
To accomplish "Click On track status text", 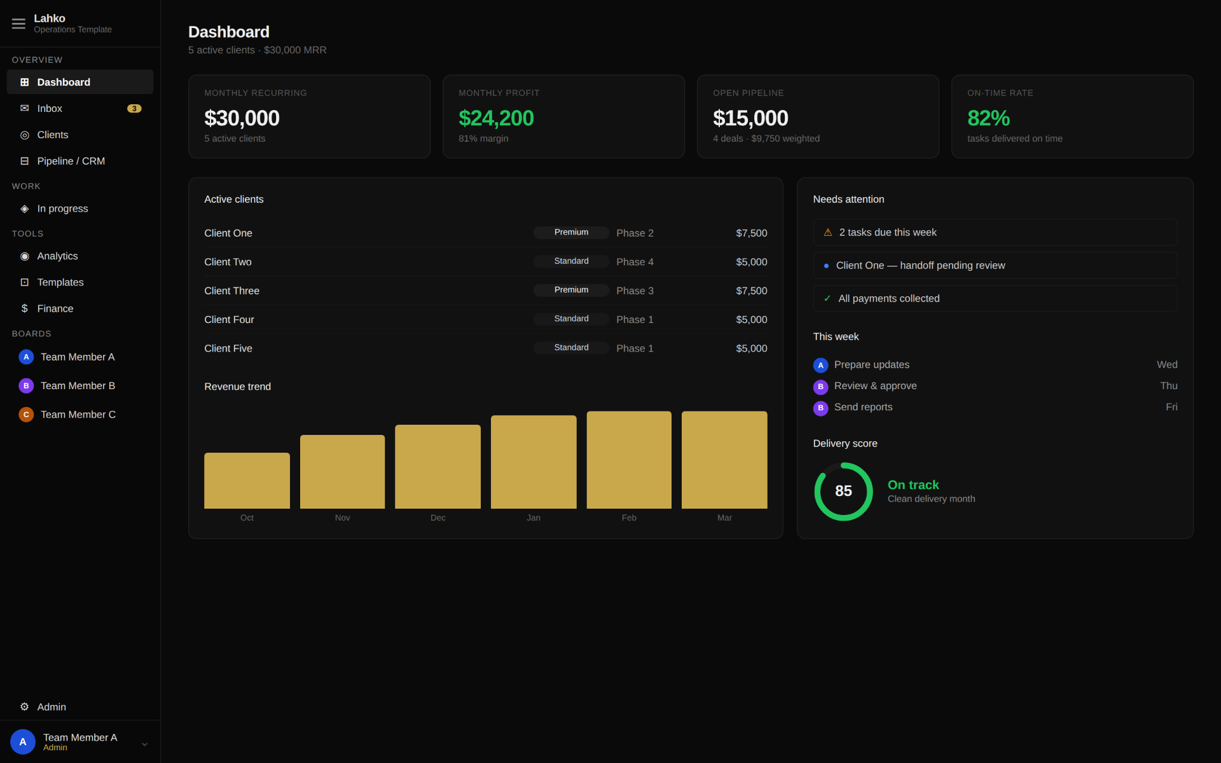I will [x=913, y=485].
